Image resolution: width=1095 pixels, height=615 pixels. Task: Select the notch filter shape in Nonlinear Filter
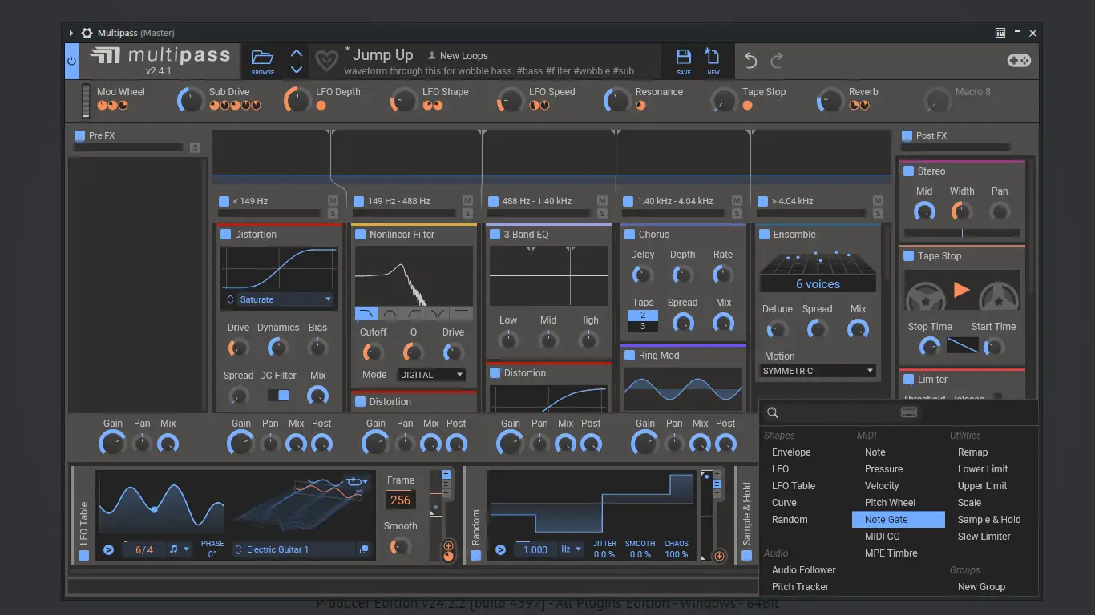[x=437, y=313]
